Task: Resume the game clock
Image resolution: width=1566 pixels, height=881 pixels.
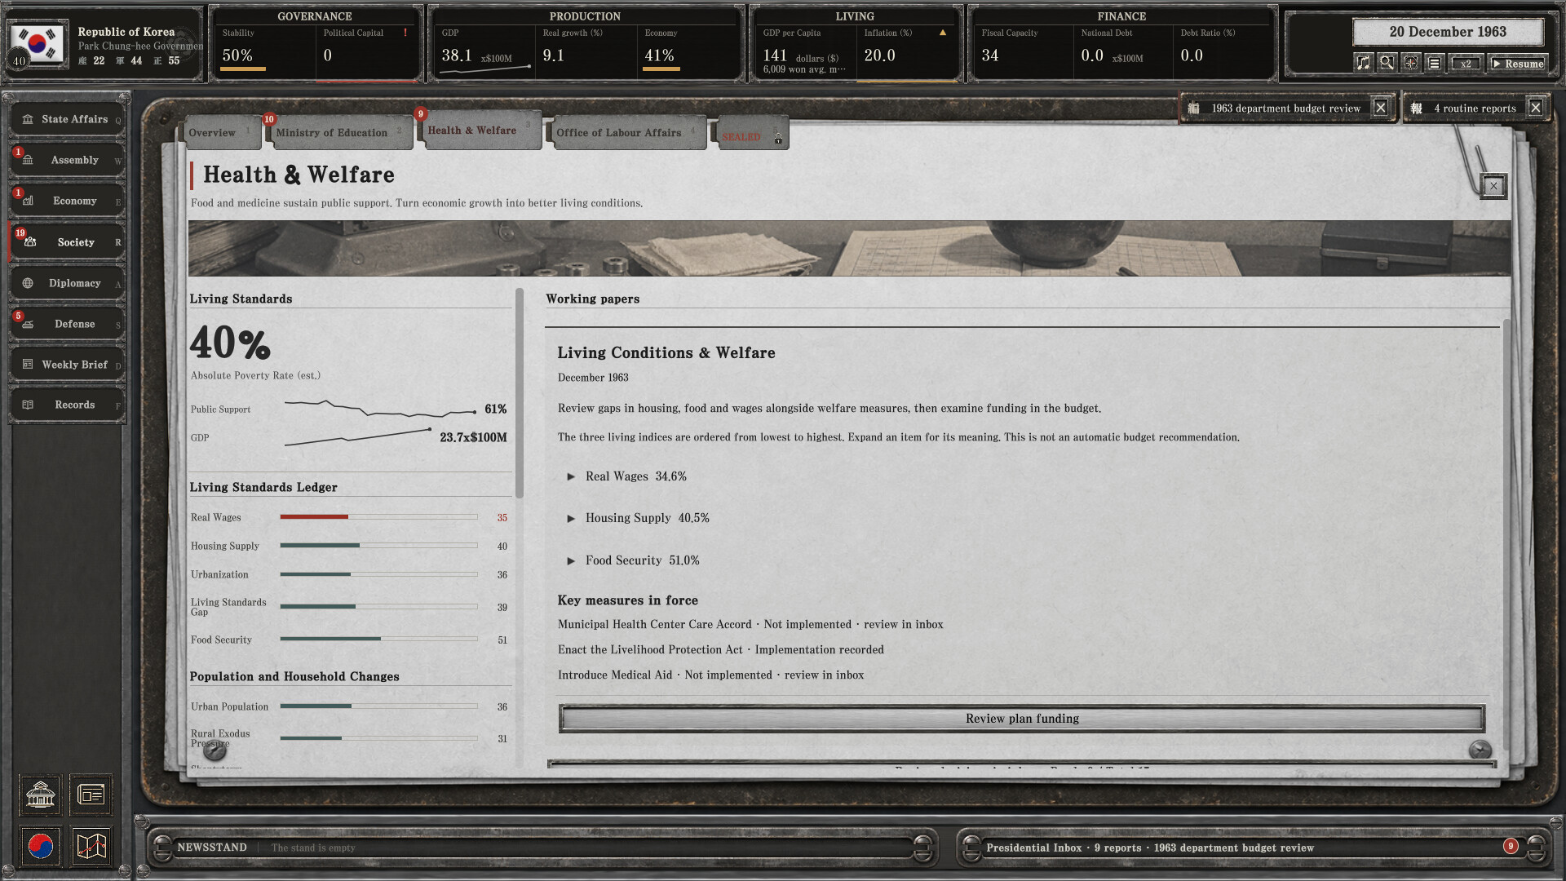Action: click(1517, 64)
